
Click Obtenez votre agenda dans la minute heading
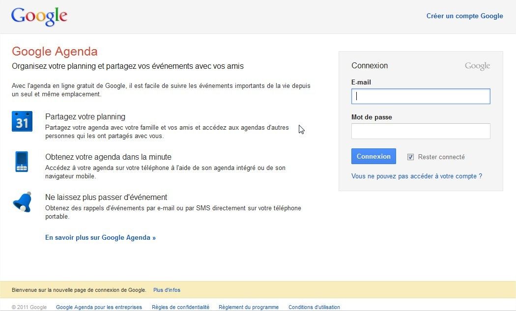[x=108, y=157]
